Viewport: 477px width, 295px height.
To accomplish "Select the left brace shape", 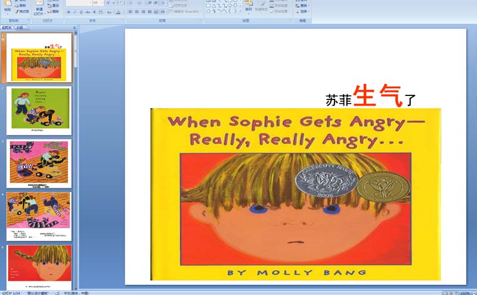I will tap(230, 11).
